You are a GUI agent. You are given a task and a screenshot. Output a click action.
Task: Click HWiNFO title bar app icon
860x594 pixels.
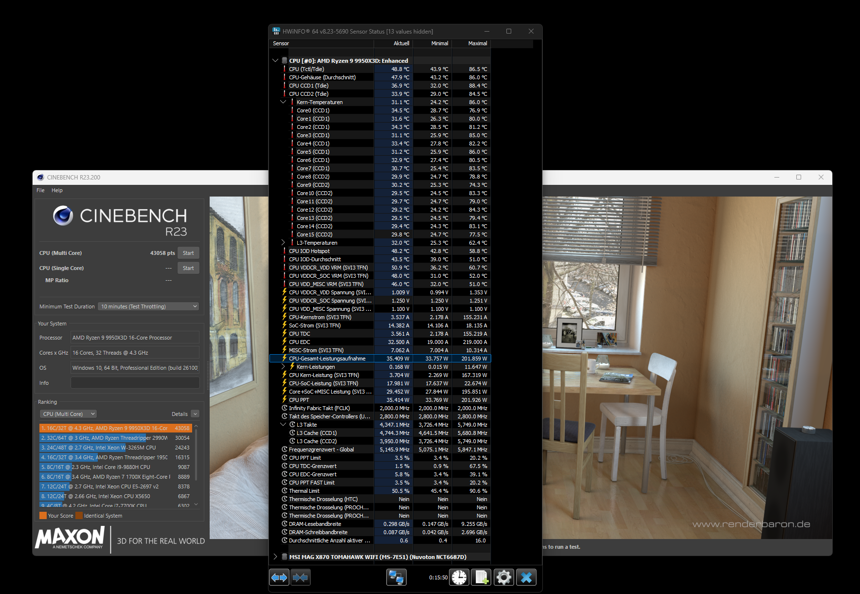(276, 31)
